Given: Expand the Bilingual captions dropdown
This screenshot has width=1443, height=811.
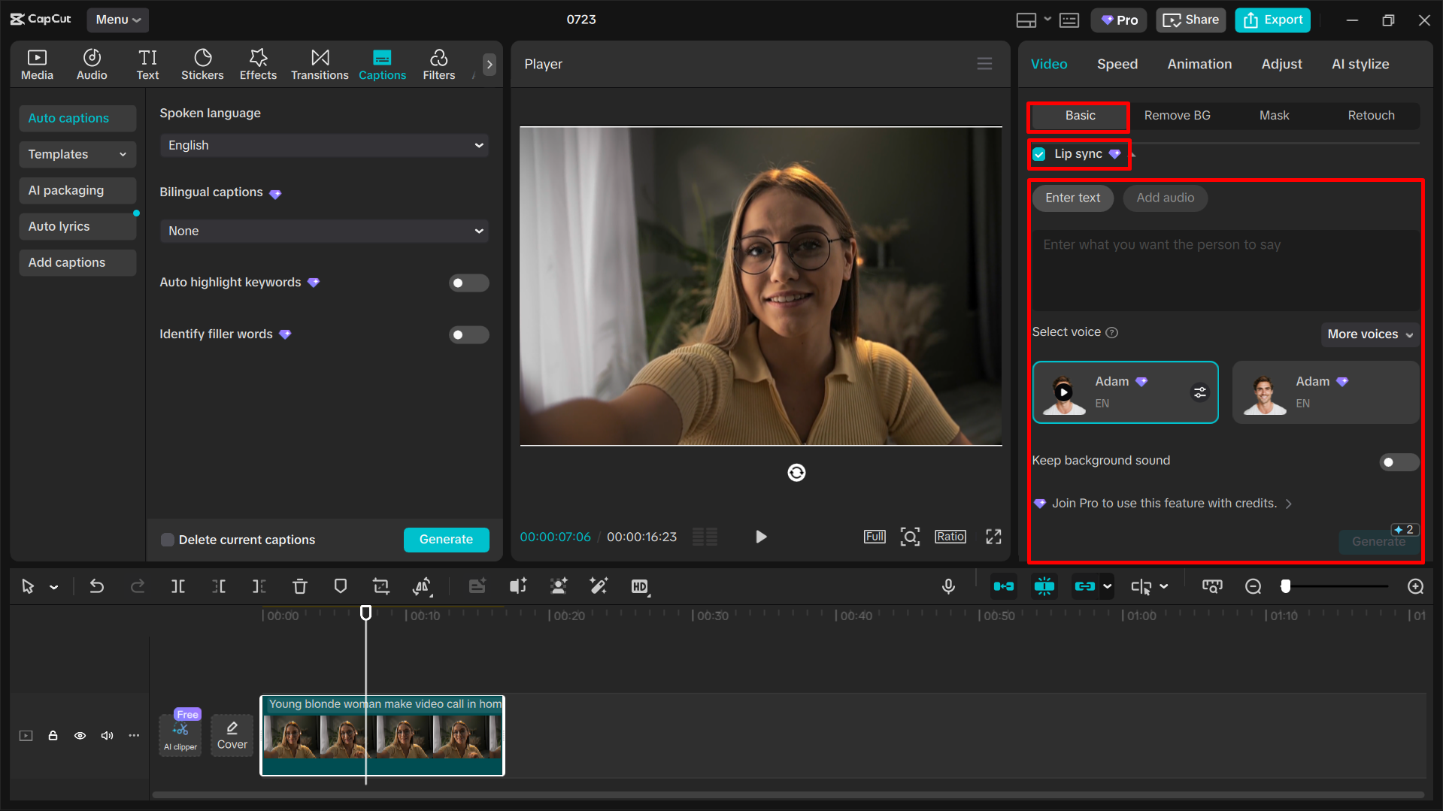Looking at the screenshot, I should pos(323,231).
